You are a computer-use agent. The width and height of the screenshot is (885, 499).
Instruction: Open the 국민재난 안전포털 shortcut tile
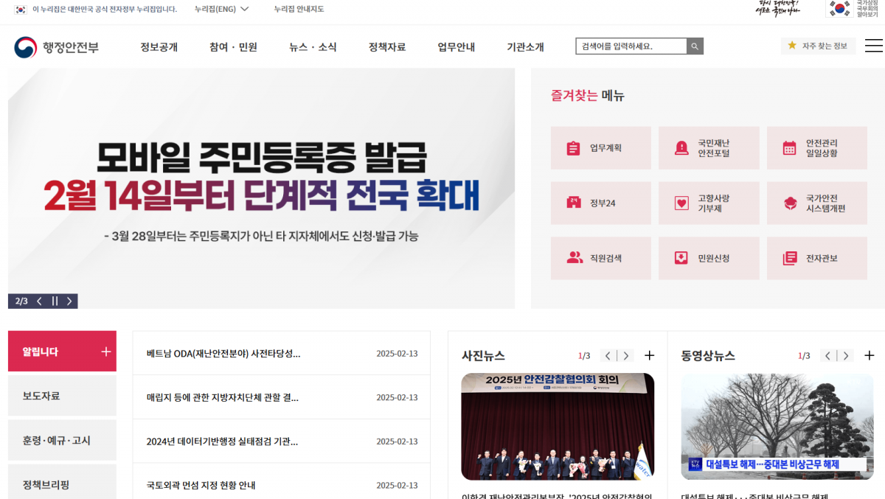coord(709,148)
